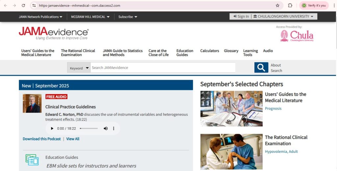Open browser extensions puzzle icon
This screenshot has width=337, height=171.
(290, 6)
